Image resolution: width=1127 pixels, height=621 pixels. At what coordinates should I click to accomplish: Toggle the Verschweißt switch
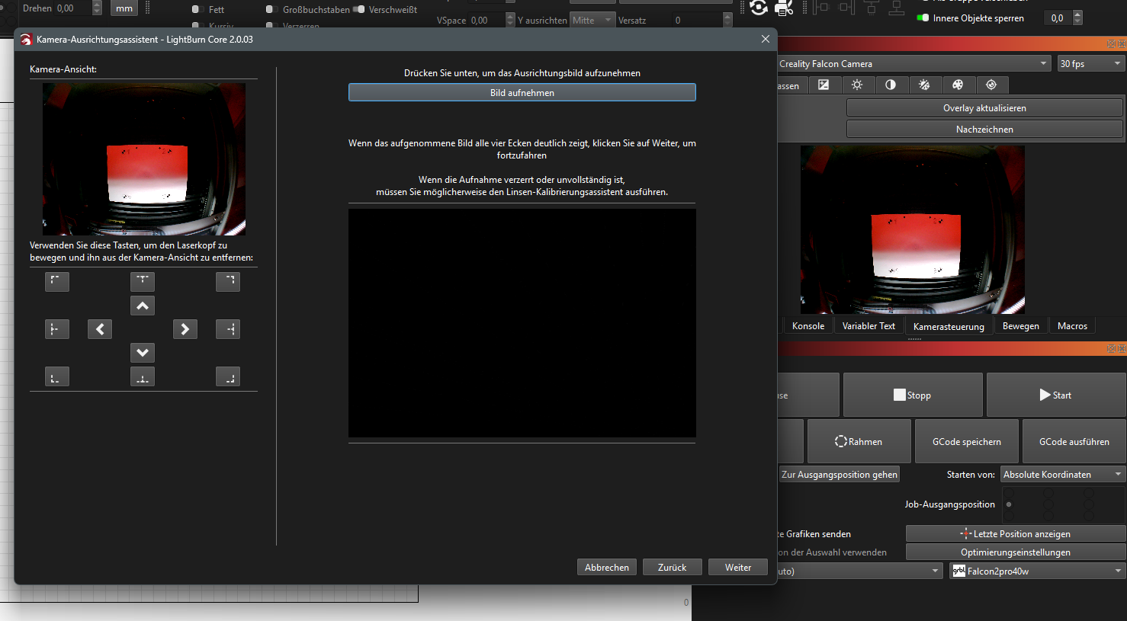(x=359, y=9)
